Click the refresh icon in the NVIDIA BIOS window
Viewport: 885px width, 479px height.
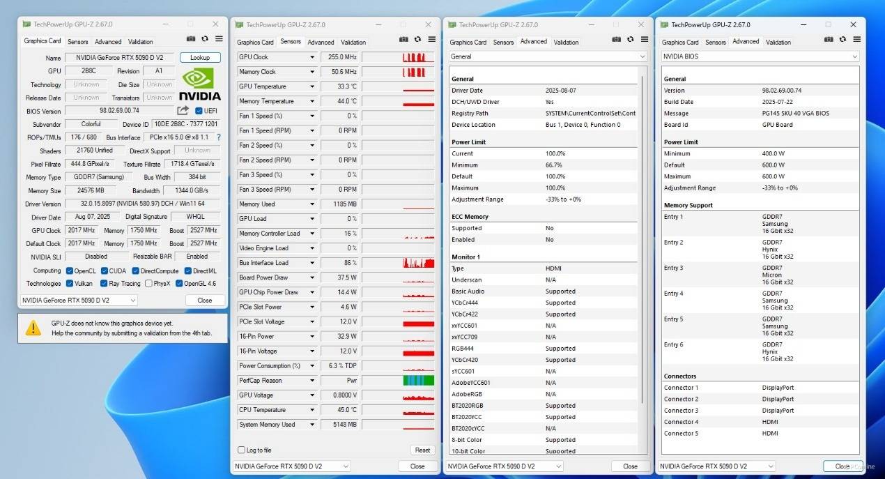(x=843, y=40)
